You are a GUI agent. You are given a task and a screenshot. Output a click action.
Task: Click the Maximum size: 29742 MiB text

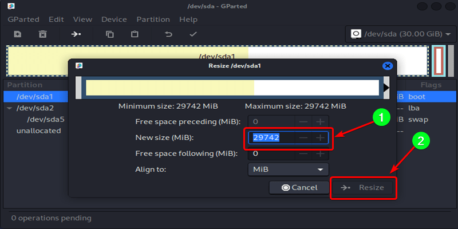tap(295, 106)
